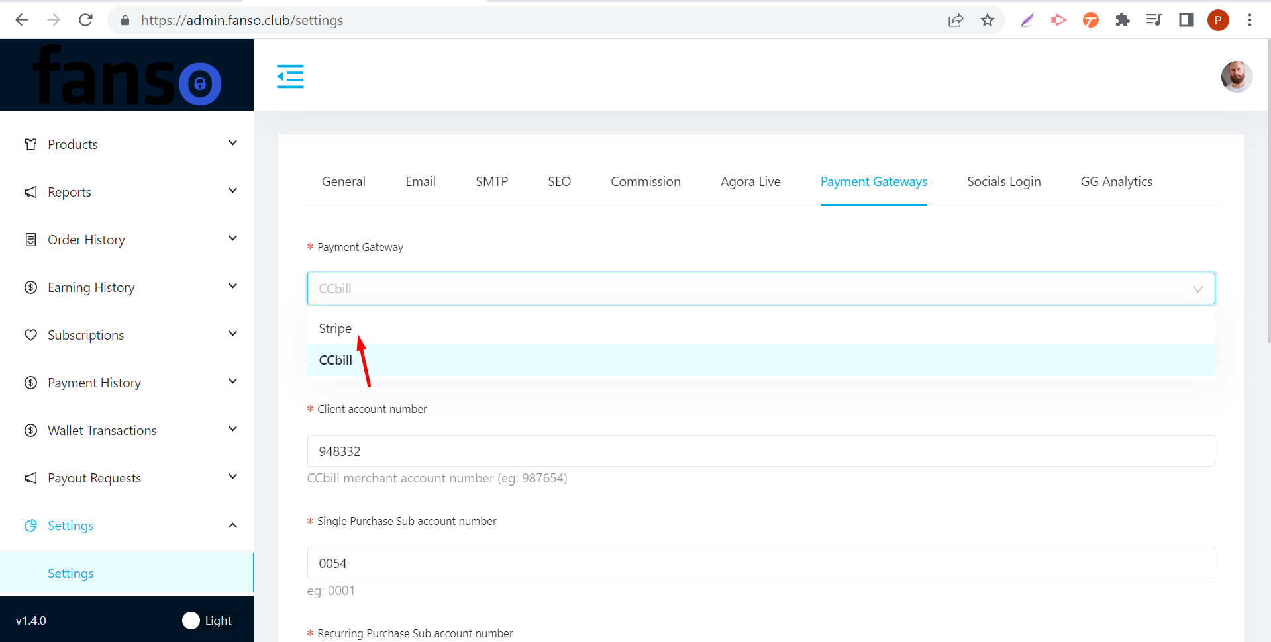Click the Settings pie chart icon
The image size is (1271, 642).
pyautogui.click(x=30, y=526)
